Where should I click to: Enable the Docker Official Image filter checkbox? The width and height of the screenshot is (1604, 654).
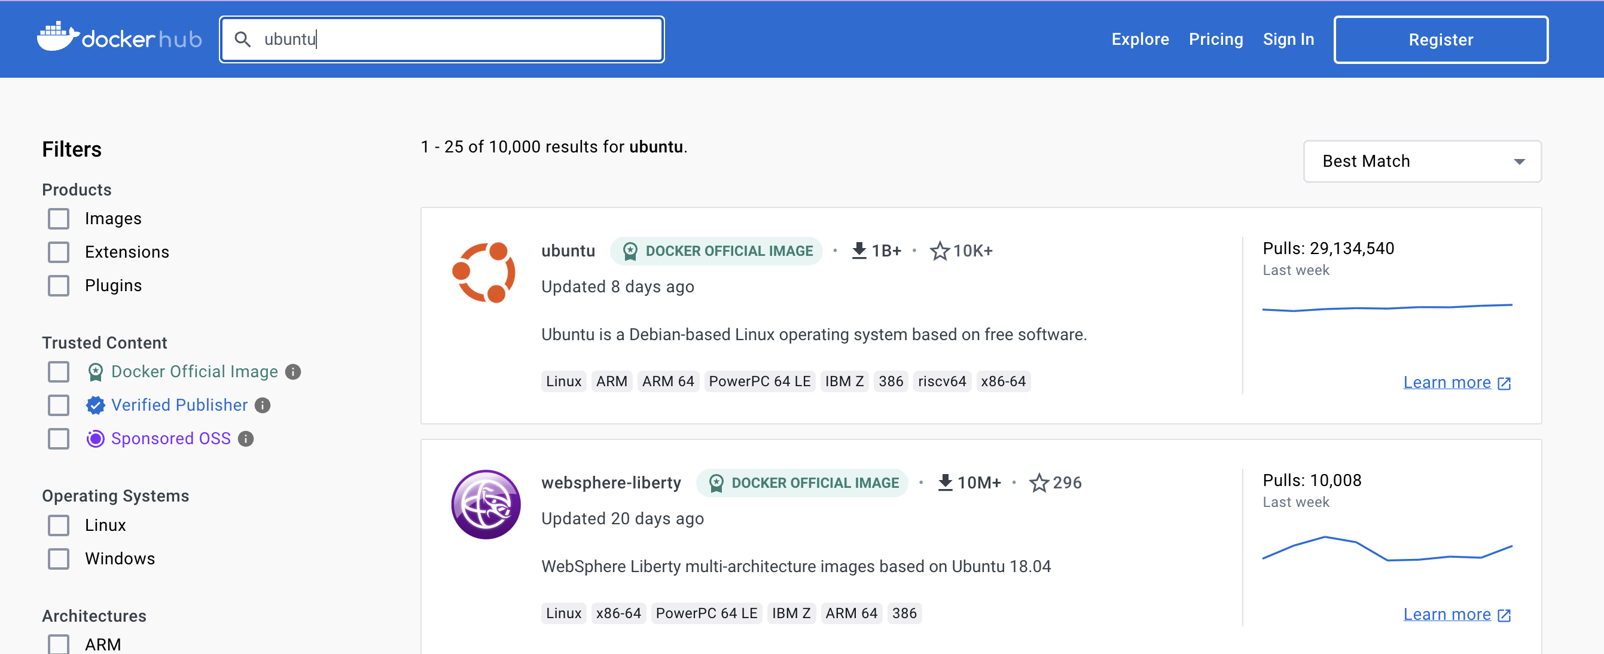(x=58, y=371)
